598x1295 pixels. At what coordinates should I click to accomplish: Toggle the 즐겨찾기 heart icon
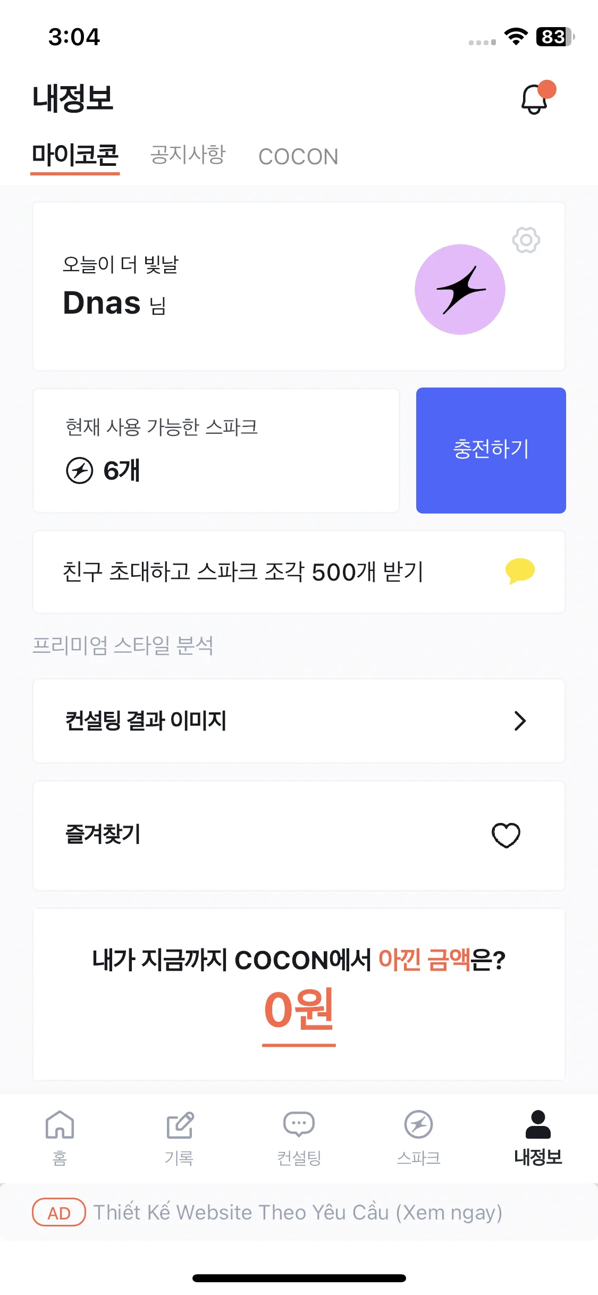pos(506,835)
